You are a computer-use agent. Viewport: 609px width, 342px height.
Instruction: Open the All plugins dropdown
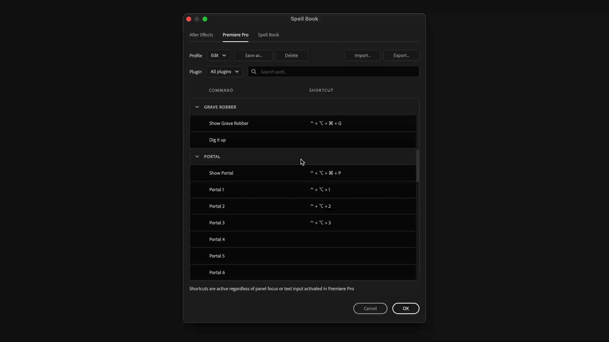click(x=224, y=72)
